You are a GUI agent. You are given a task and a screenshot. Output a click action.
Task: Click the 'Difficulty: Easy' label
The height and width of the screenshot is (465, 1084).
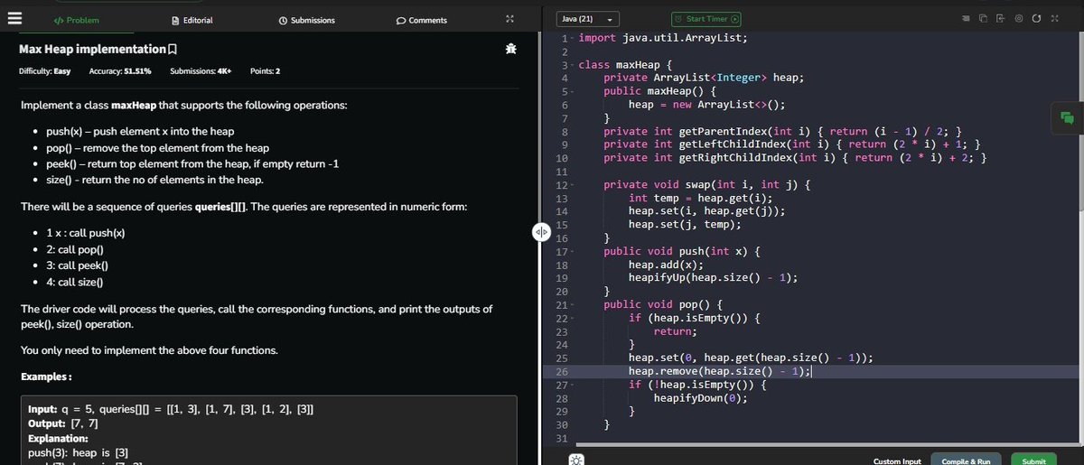pyautogui.click(x=46, y=70)
